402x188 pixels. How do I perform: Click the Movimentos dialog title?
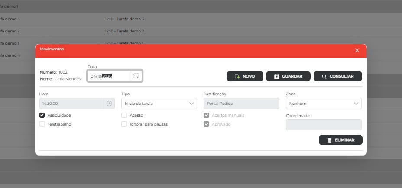(52, 49)
